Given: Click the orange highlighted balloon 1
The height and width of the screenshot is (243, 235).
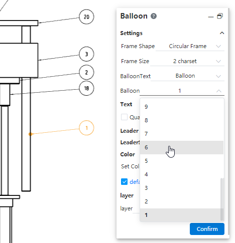Looking at the screenshot, I should [86, 128].
